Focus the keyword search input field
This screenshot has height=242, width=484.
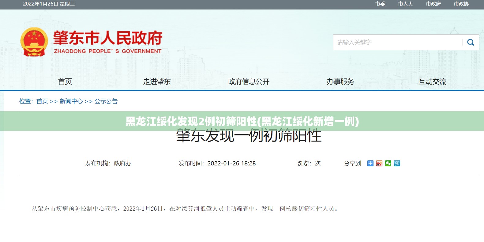pyautogui.click(x=398, y=42)
